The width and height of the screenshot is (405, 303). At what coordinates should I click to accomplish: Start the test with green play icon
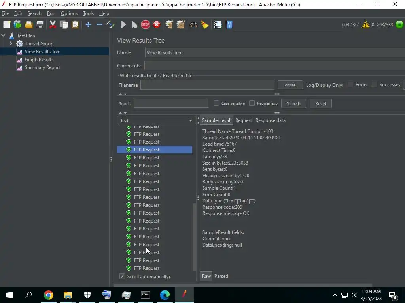coord(123,25)
